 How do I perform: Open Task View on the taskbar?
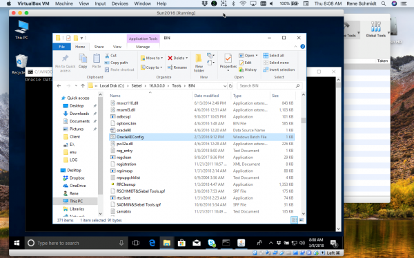tap(136, 243)
